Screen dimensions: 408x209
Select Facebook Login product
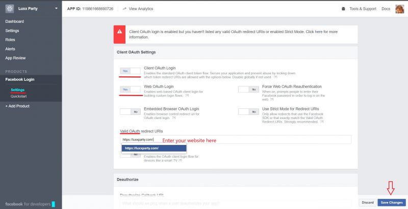pos(20,79)
